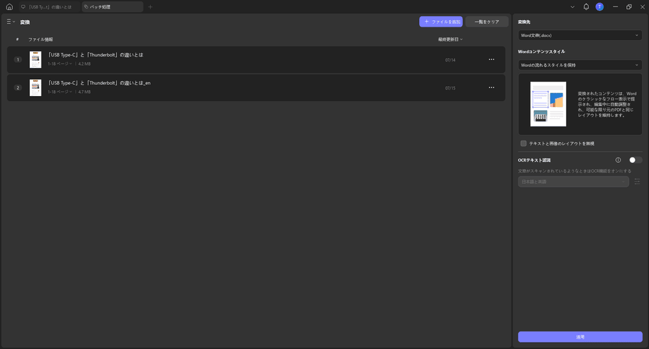The width and height of the screenshot is (649, 349).
Task: Open OCR language settings sliders icon
Action: 637,182
